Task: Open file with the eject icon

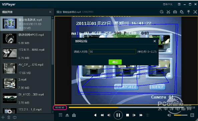Action: (67, 115)
